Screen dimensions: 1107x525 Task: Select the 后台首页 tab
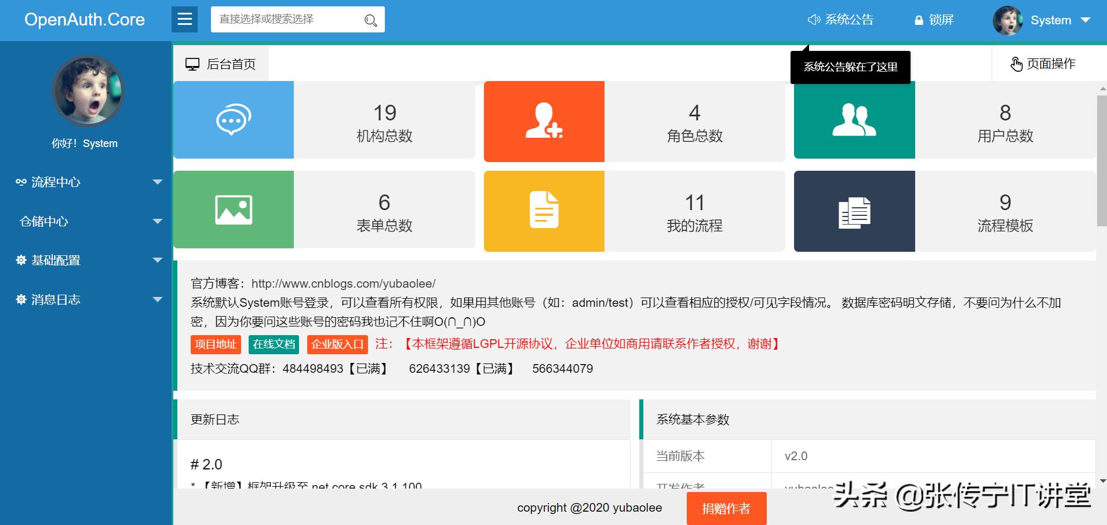(x=221, y=64)
